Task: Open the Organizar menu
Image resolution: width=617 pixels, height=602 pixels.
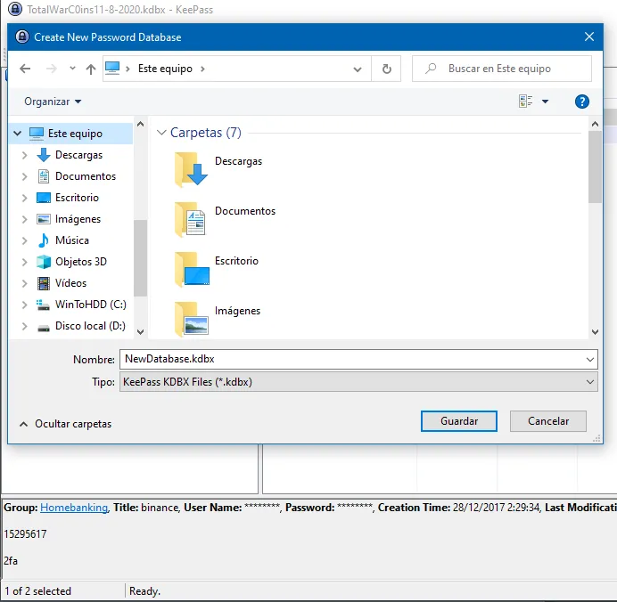Action: point(53,102)
